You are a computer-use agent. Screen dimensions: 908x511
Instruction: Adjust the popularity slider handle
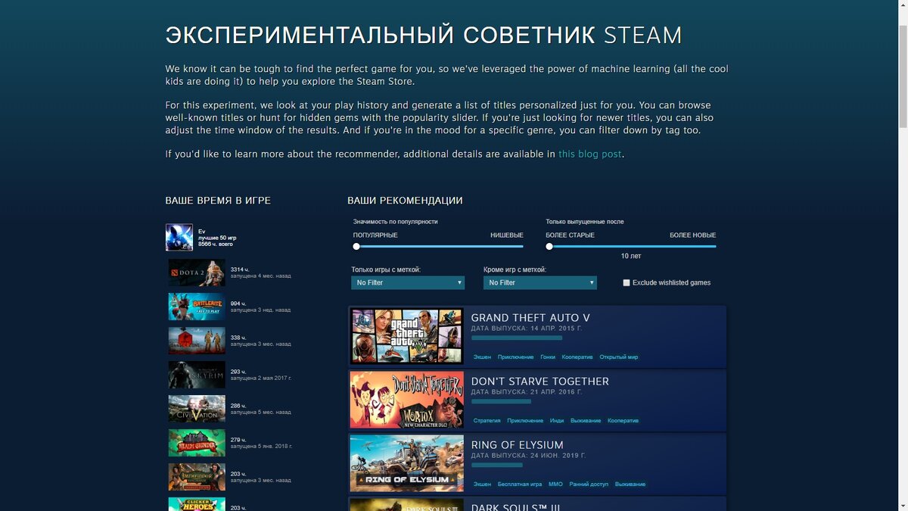click(x=356, y=246)
